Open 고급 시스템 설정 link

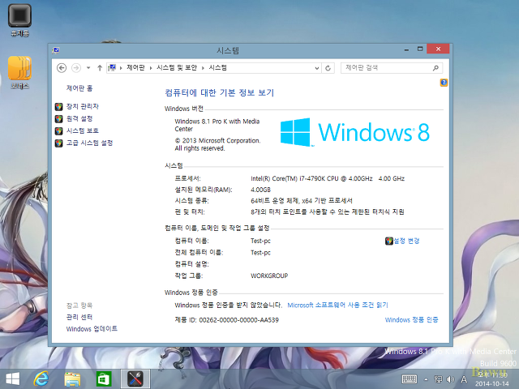[x=89, y=143]
